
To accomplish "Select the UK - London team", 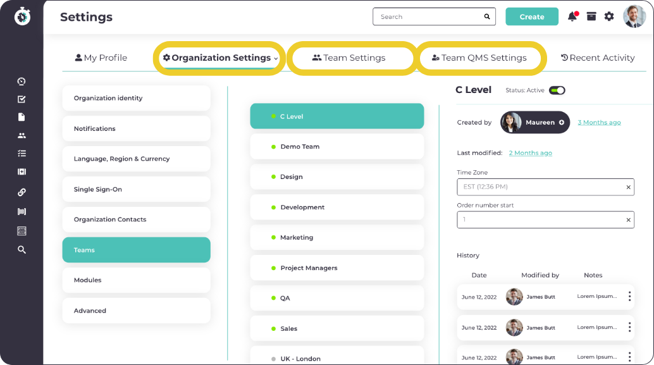I will click(337, 356).
